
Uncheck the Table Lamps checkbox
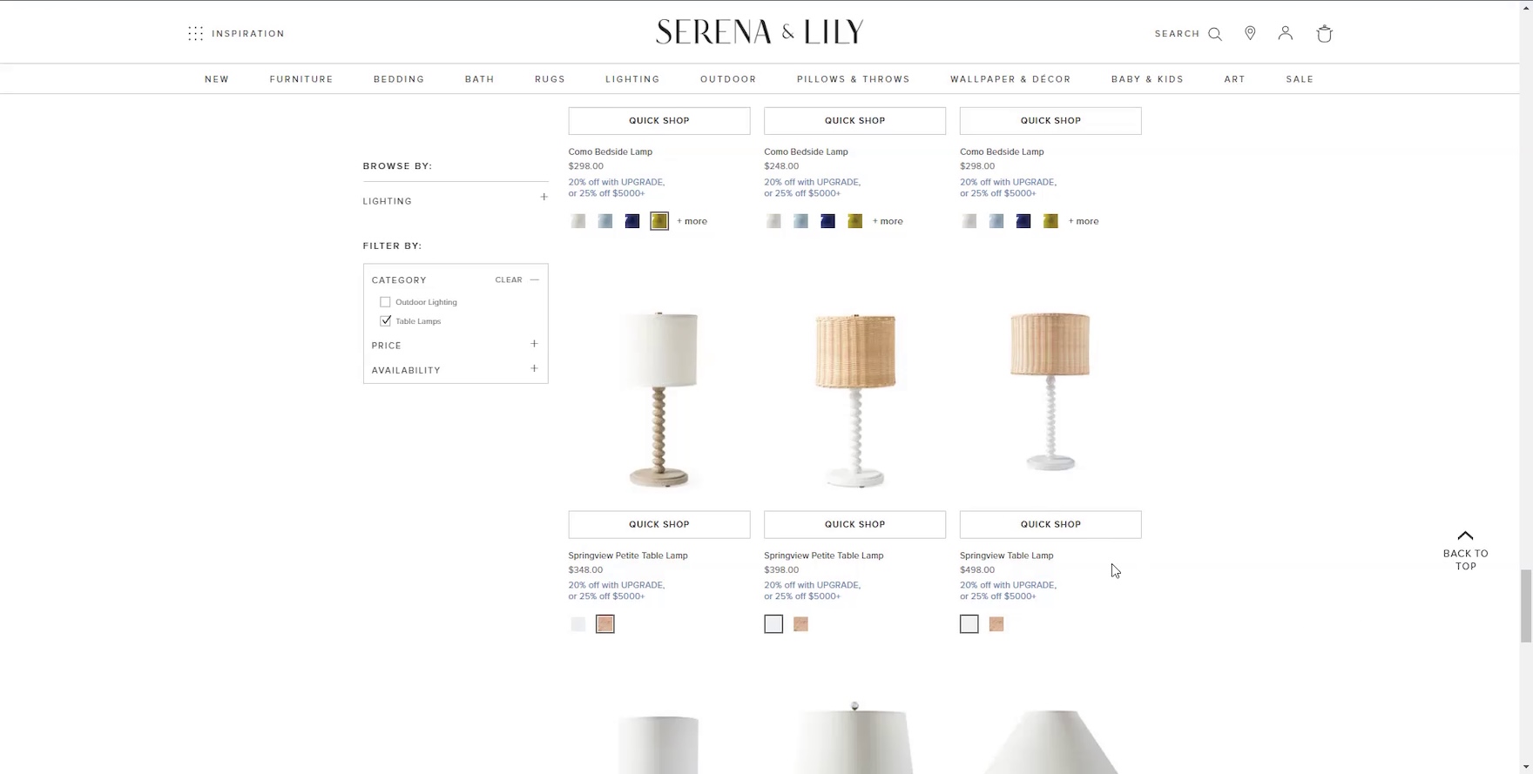coord(385,321)
